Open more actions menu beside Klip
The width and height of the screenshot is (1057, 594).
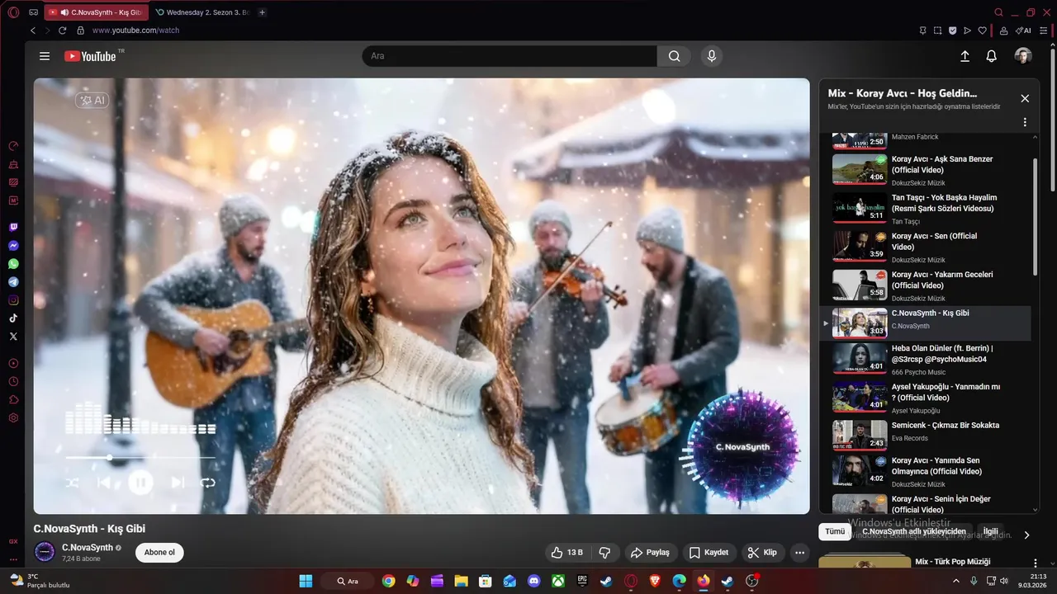point(799,553)
